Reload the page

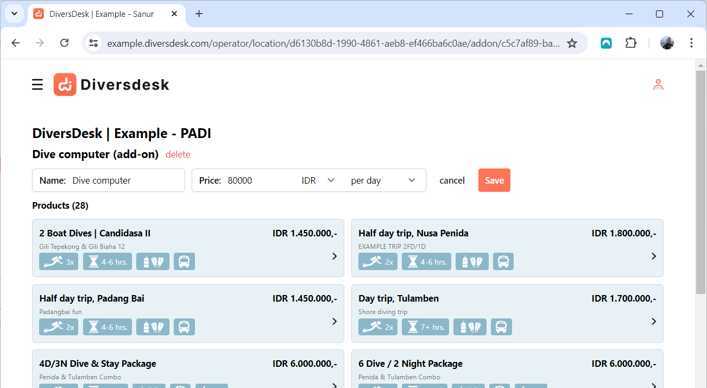64,43
